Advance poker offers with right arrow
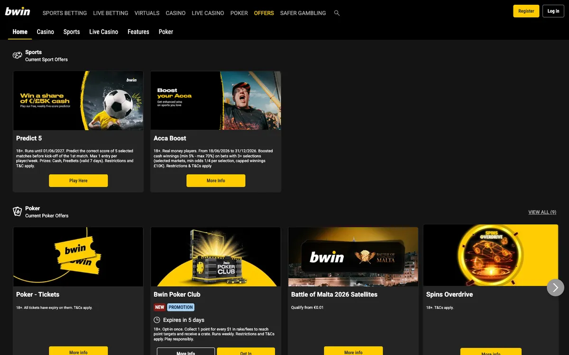 (556, 287)
